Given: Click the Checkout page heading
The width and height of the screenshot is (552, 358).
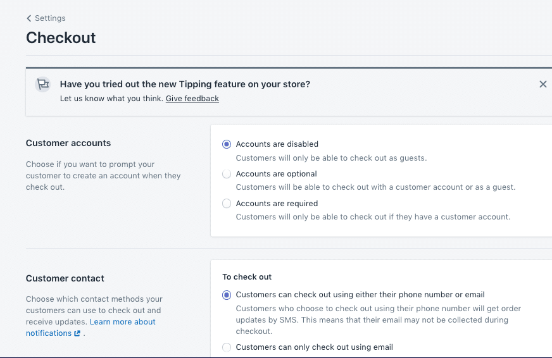Looking at the screenshot, I should pos(61,38).
